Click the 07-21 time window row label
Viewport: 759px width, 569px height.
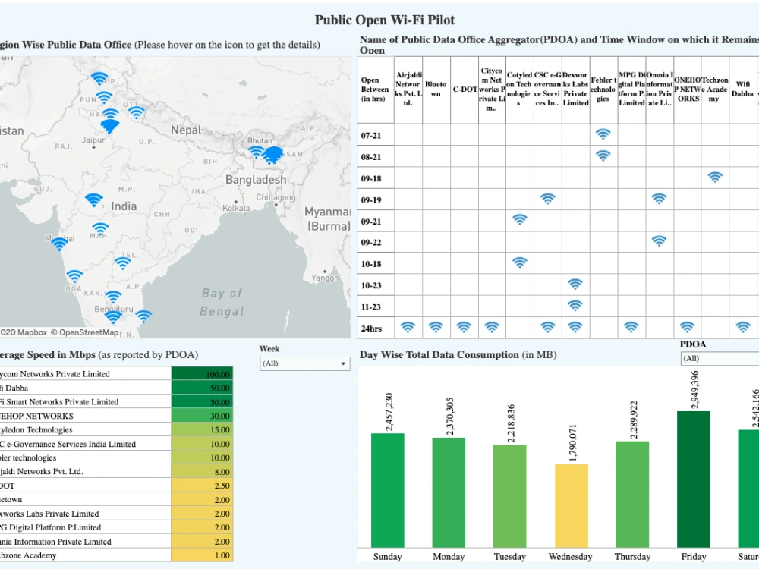(371, 136)
